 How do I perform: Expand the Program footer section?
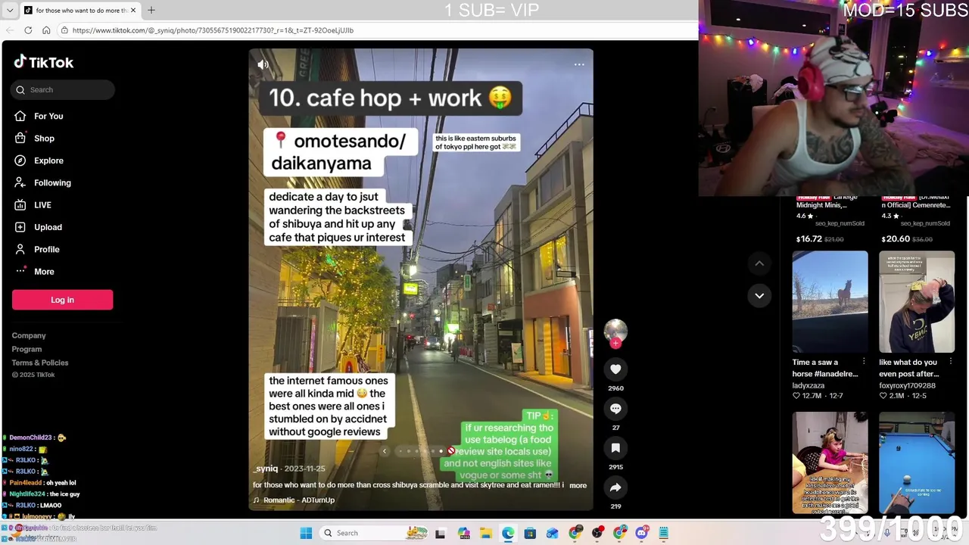click(26, 349)
